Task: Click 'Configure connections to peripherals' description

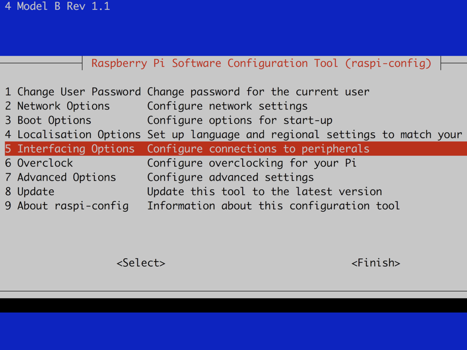Action: (259, 149)
